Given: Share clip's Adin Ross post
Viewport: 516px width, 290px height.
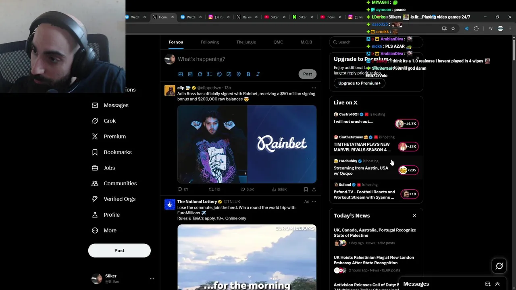Looking at the screenshot, I should click(314, 189).
